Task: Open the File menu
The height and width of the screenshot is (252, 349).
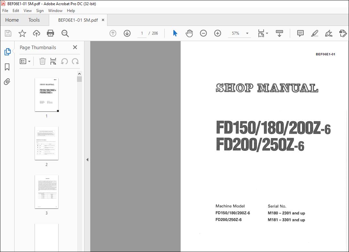Action: pos(5,11)
